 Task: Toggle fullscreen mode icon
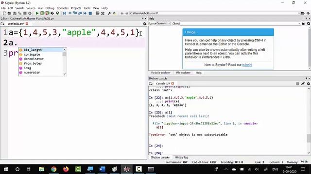(x=103, y=13)
